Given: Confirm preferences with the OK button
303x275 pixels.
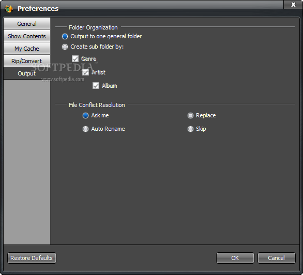Looking at the screenshot, I should tap(235, 258).
